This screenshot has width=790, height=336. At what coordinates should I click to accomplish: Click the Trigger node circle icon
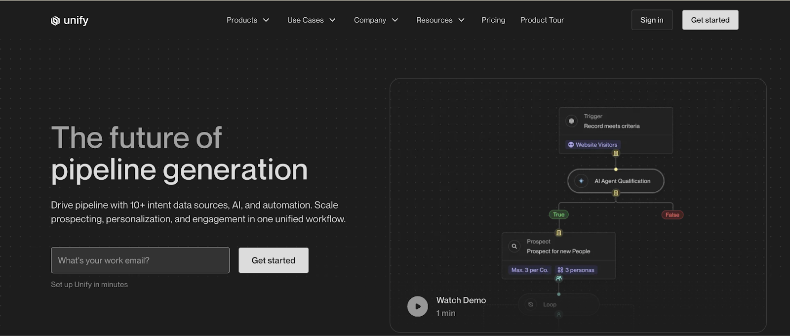click(x=571, y=121)
